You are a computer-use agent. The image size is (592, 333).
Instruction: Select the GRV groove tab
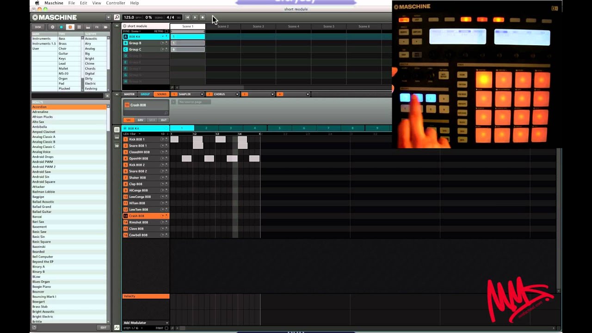click(x=141, y=120)
